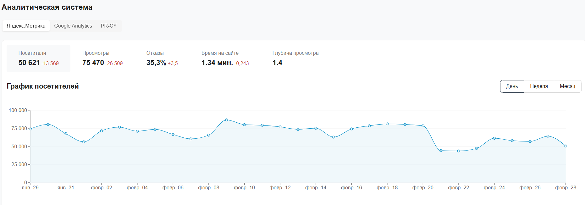
Task: Click the 100 000 y-axis label
Action: 18,110
